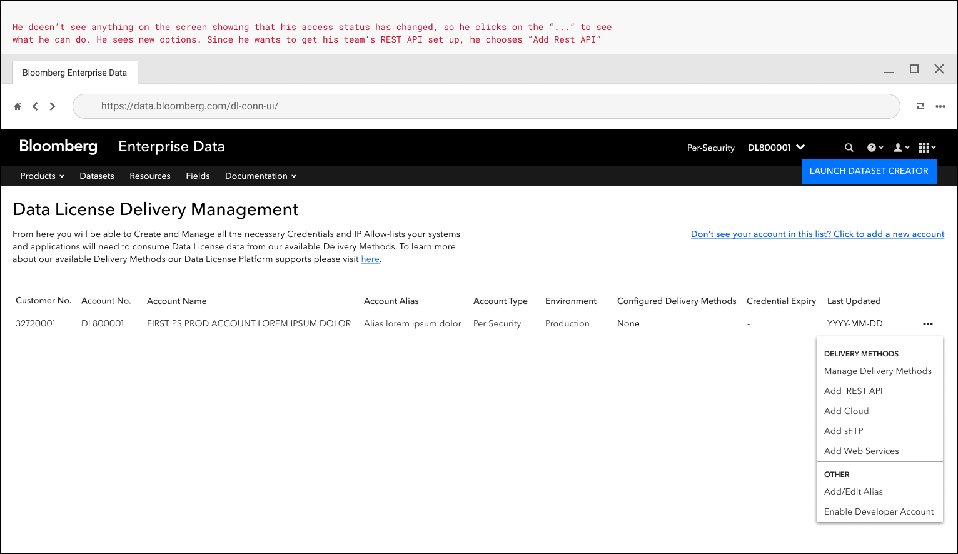
Task: Expand the Products menu
Action: click(x=42, y=176)
